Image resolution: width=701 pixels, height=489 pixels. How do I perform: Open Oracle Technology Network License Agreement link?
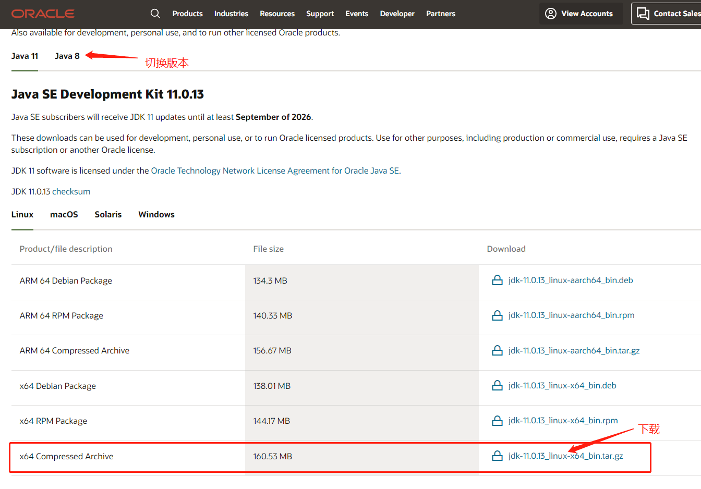coord(275,170)
